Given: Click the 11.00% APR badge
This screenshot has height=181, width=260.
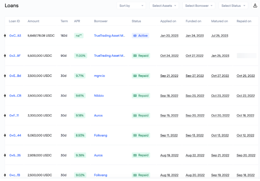Looking at the screenshot, I should pos(80,56).
